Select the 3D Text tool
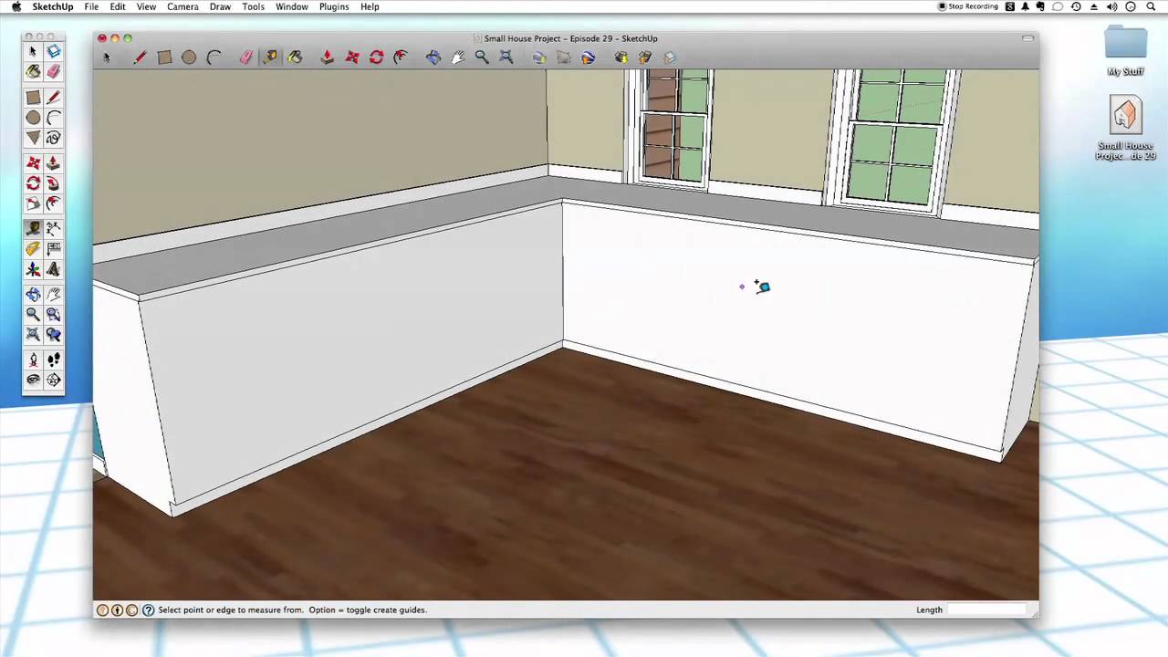The image size is (1168, 657). tap(54, 269)
